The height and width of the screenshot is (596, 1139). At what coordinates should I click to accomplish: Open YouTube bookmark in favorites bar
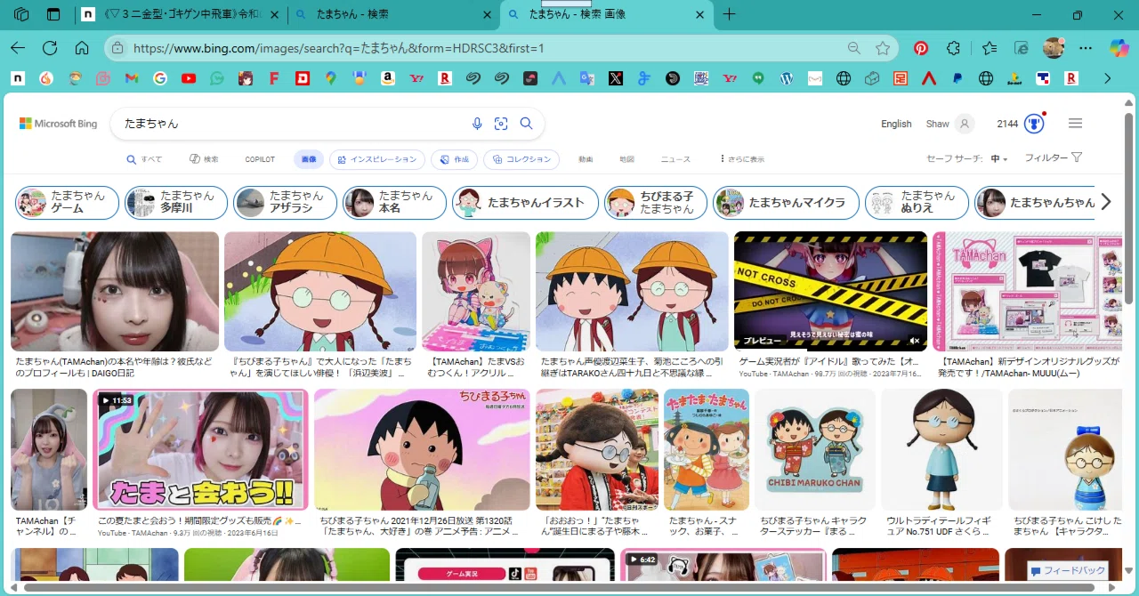[x=189, y=78]
